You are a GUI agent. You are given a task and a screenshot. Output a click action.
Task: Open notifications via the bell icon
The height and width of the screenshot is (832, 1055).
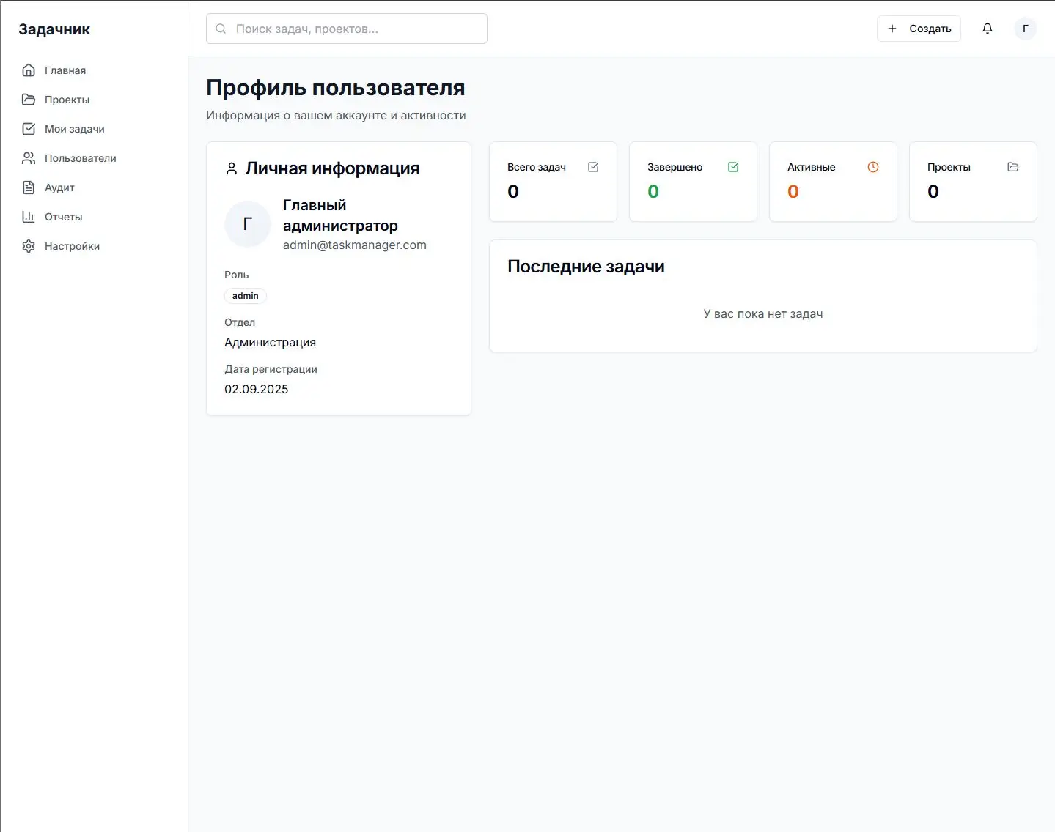(x=987, y=28)
